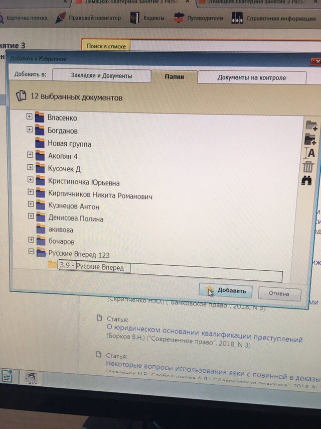Click document icon beside О юридическом основании article
The width and height of the screenshot is (321, 429).
click(99, 318)
